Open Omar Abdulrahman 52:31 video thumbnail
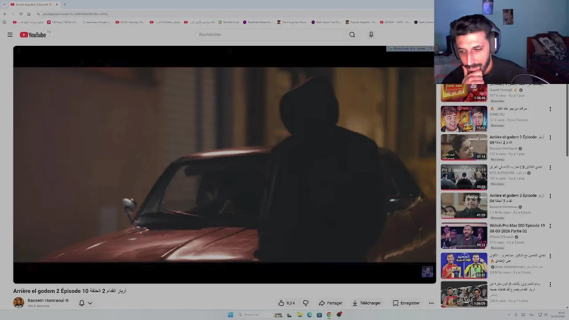Image resolution: width=569 pixels, height=320 pixels. 464,266
